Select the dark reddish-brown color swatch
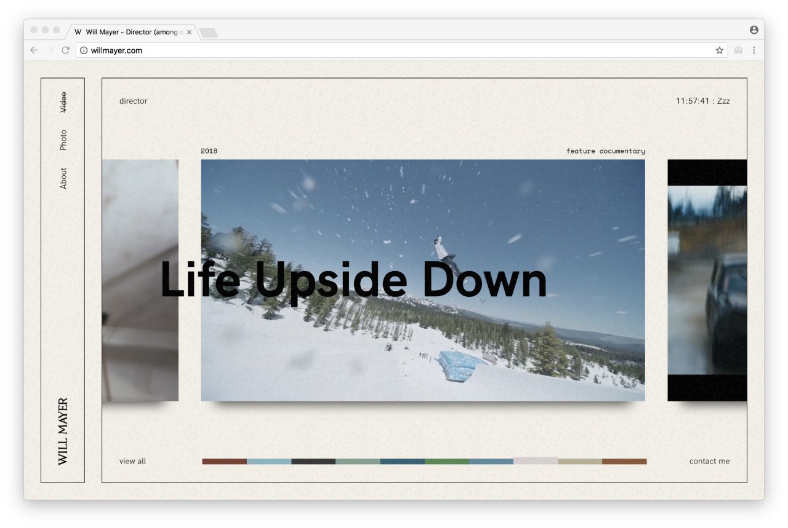788x528 pixels. click(x=224, y=461)
